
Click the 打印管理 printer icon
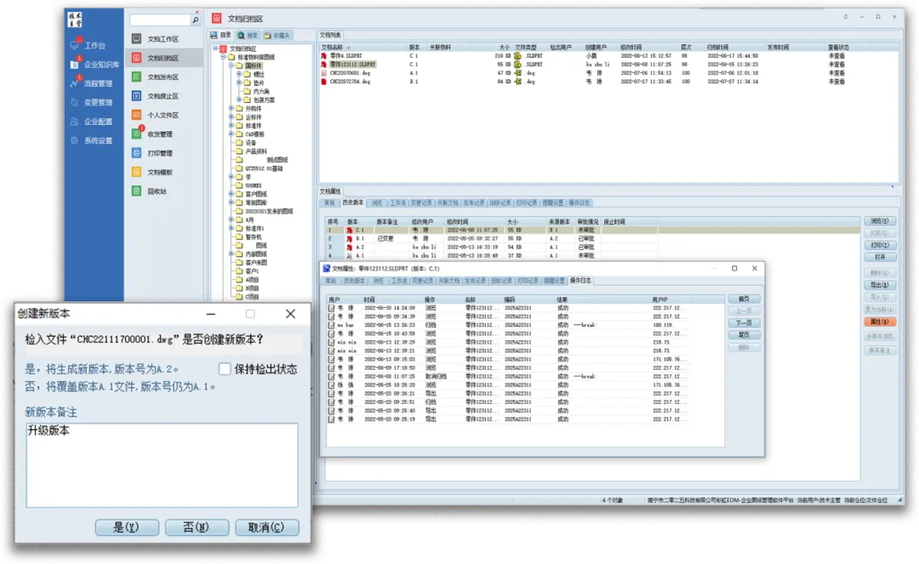136,153
